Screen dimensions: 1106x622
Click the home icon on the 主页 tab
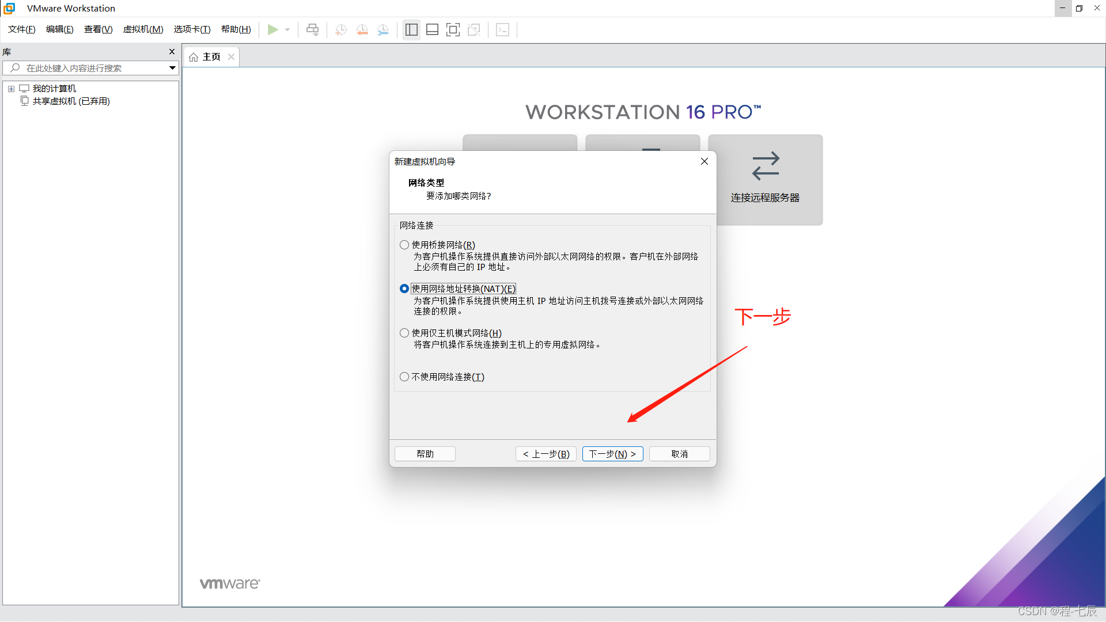point(194,57)
